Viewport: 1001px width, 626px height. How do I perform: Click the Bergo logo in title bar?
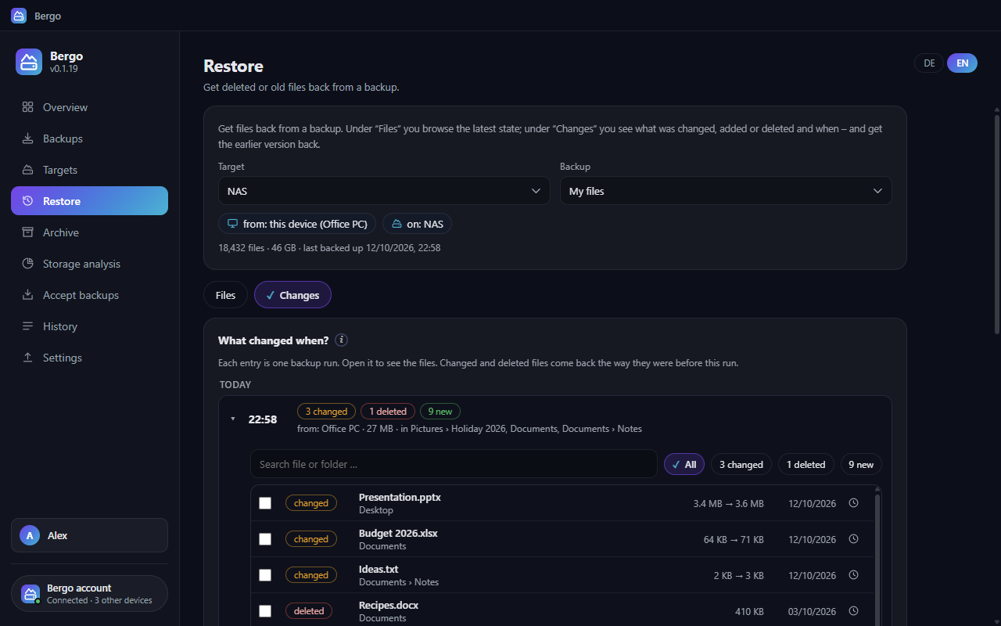19,16
